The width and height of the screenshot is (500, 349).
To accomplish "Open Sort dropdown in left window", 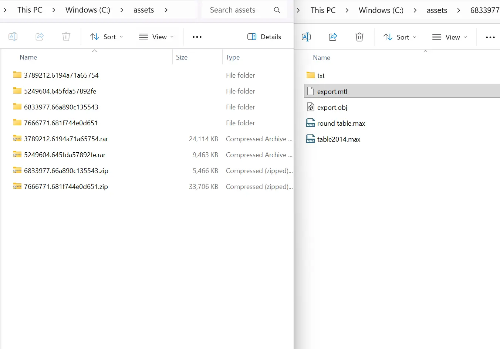I will (x=107, y=37).
